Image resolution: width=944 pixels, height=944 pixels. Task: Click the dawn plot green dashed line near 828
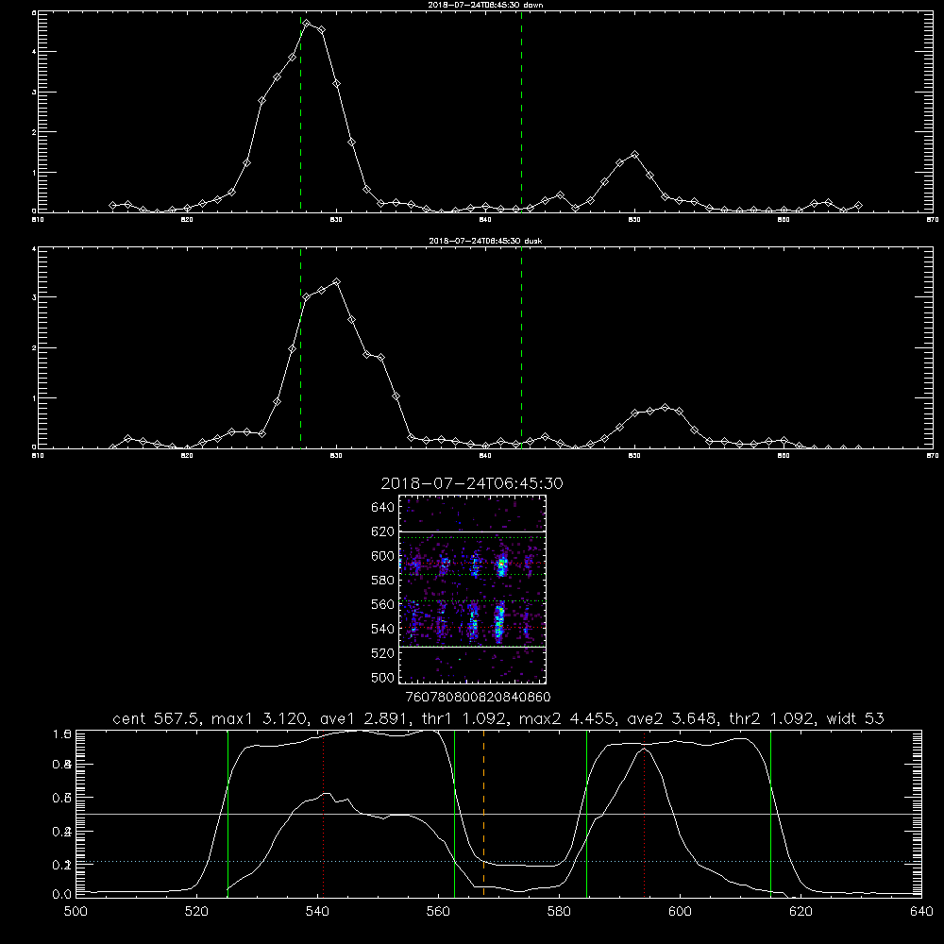coord(301,112)
